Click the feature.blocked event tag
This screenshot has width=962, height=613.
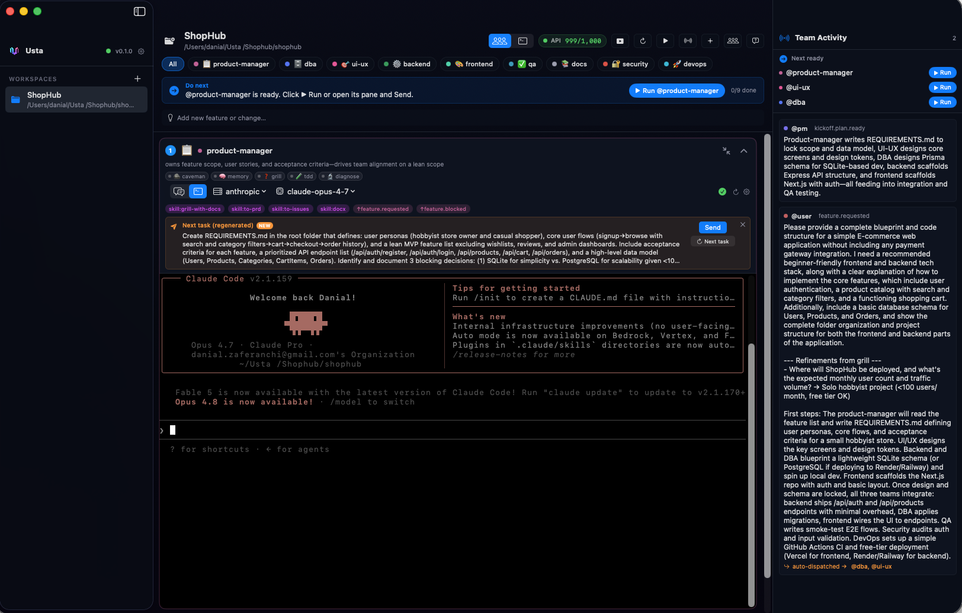tap(443, 209)
